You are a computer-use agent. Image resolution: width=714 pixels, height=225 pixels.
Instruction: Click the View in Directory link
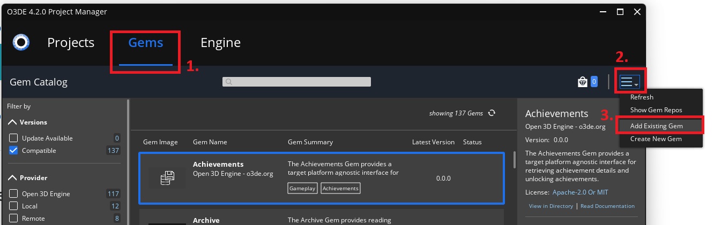pyautogui.click(x=551, y=206)
